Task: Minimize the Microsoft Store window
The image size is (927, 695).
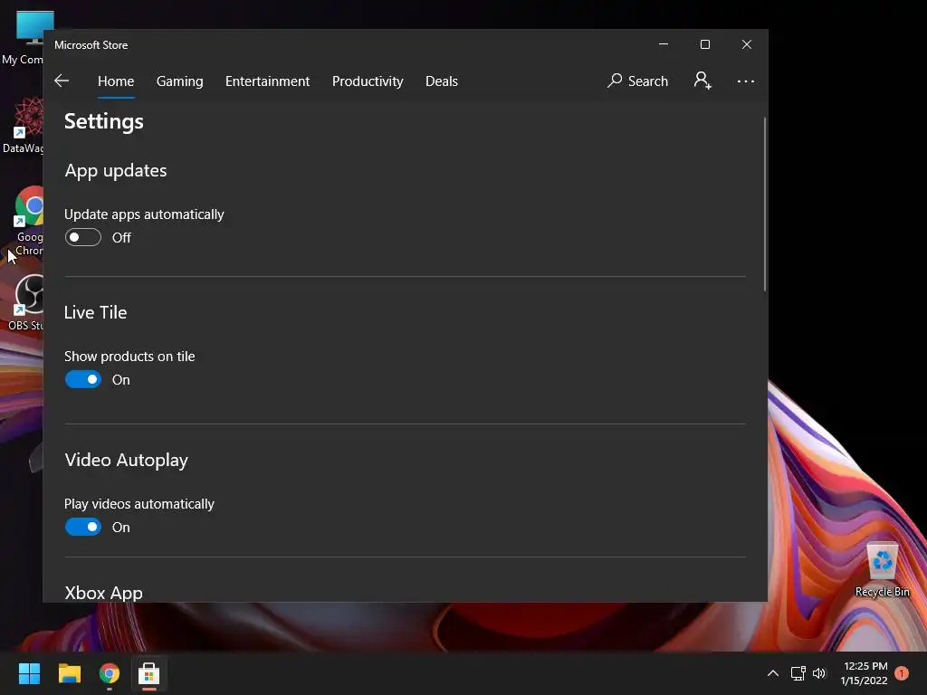Action: click(x=664, y=44)
